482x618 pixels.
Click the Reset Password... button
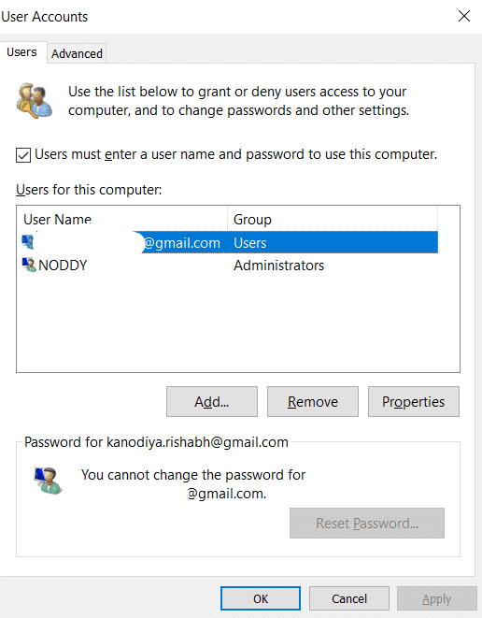point(367,523)
